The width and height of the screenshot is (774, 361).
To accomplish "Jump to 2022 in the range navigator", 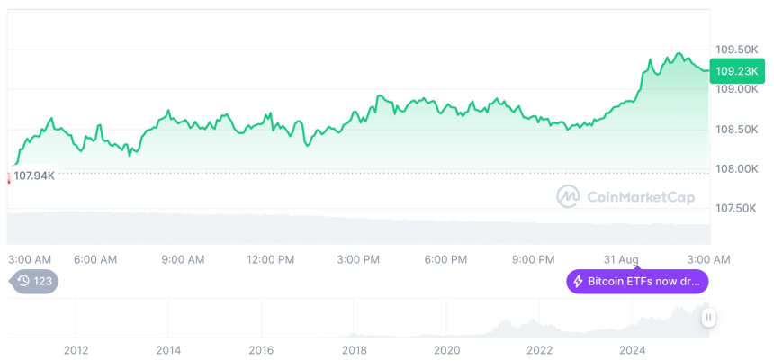I will (539, 350).
